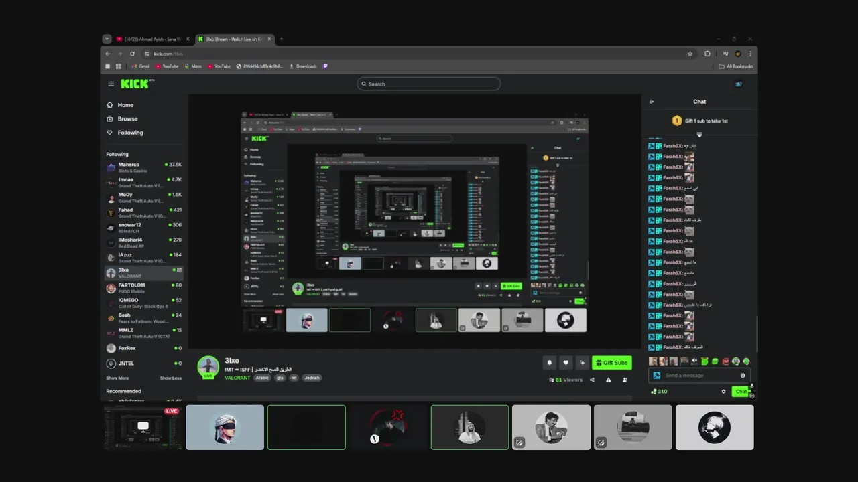Expand the list with Show More

click(x=117, y=378)
